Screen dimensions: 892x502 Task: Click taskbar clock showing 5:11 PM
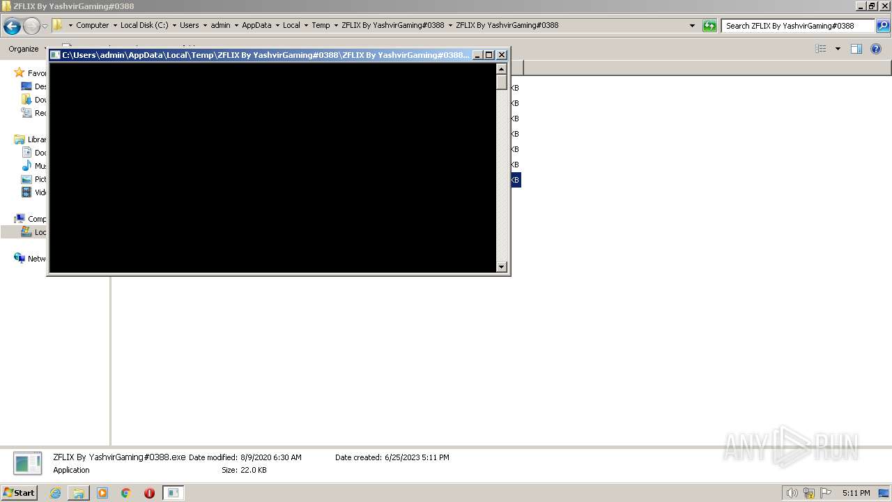pyautogui.click(x=856, y=493)
